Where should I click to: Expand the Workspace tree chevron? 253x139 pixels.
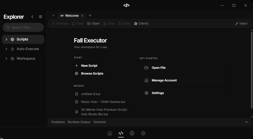[6, 59]
